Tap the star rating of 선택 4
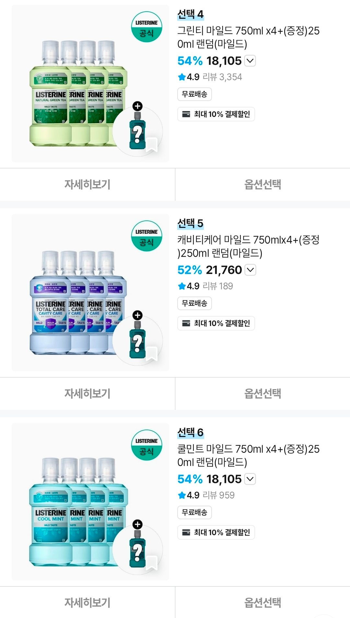350x618 pixels. coord(188,77)
